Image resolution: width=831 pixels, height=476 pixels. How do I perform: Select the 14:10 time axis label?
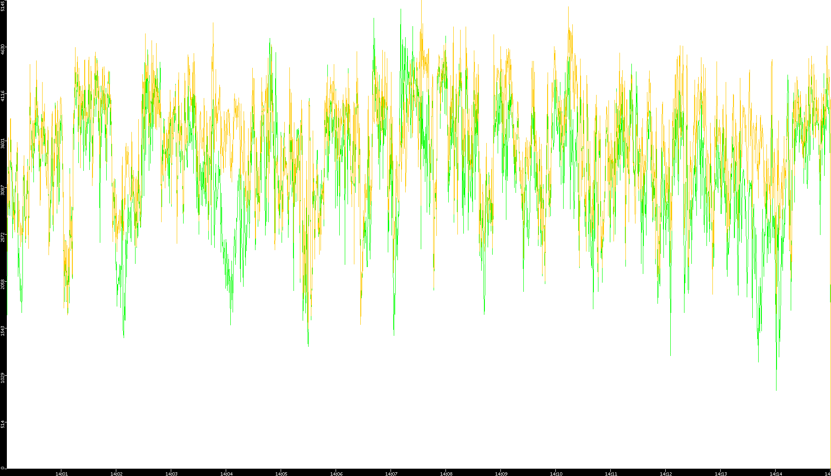coord(556,474)
